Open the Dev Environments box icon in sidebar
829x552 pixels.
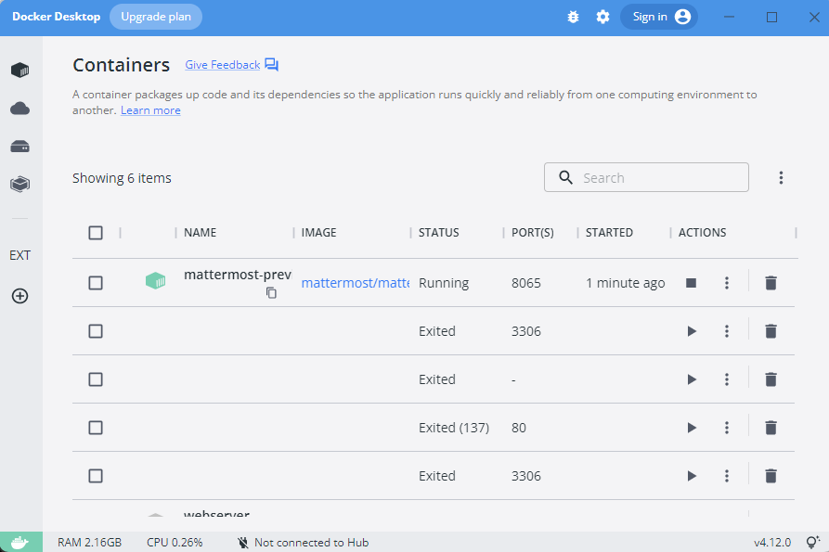click(x=20, y=184)
